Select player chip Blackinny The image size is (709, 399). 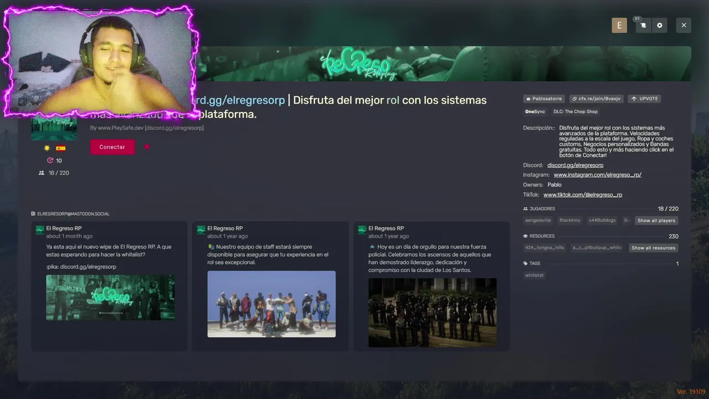569,221
